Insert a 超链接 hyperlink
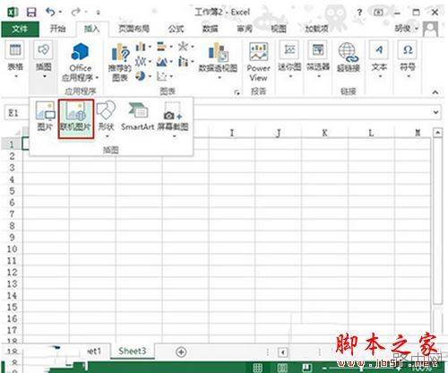 (349, 57)
